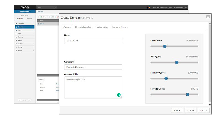Viewport: 221px width, 120px height.
Task: Click the Company input field
Action: tap(93, 67)
